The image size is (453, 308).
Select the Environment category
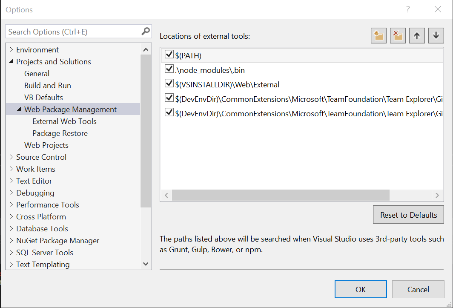pyautogui.click(x=37, y=50)
